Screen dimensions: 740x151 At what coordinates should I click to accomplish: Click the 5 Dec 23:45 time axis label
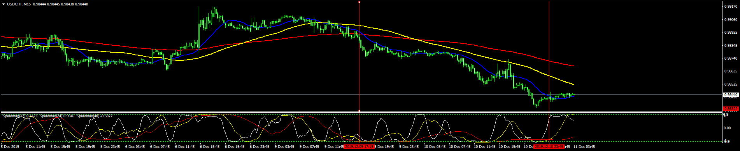click(110, 147)
